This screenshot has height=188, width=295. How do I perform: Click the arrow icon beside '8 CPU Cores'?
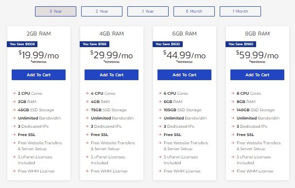[233, 93]
